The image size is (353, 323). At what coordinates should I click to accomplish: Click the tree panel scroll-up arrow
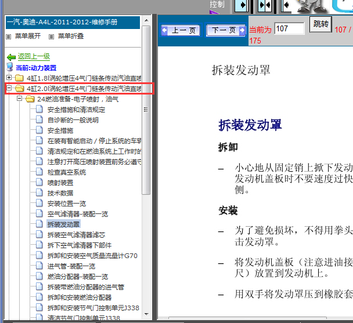coord(146,20)
